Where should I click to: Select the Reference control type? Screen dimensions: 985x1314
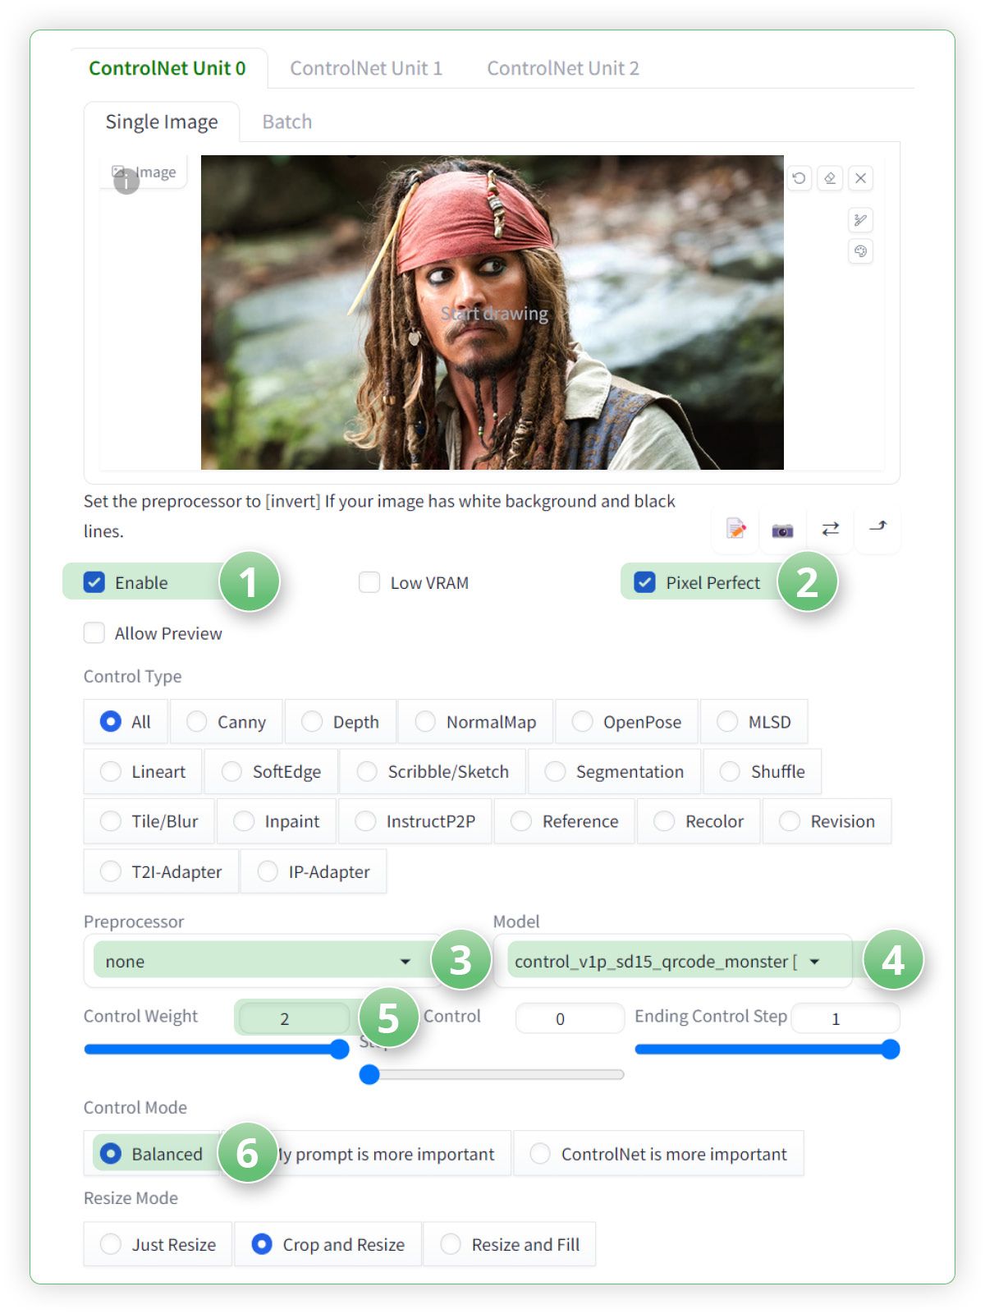click(565, 821)
